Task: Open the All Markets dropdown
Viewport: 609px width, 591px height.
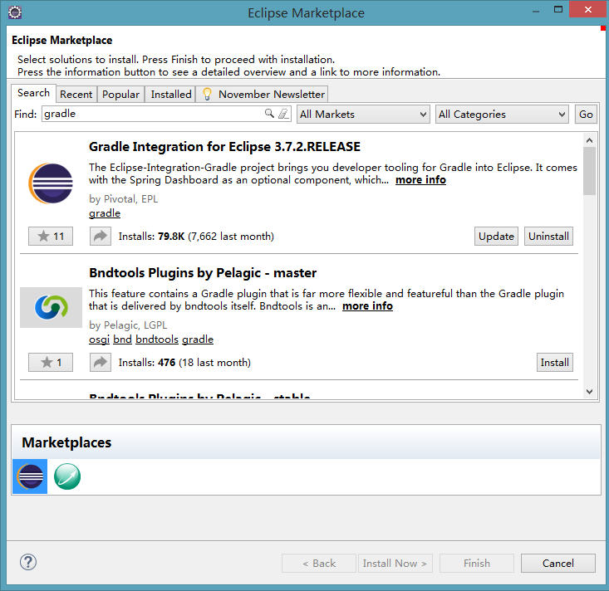Action: (x=363, y=114)
